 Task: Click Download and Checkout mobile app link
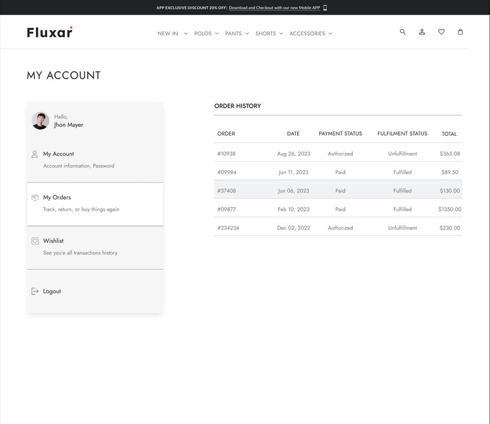(x=274, y=7)
